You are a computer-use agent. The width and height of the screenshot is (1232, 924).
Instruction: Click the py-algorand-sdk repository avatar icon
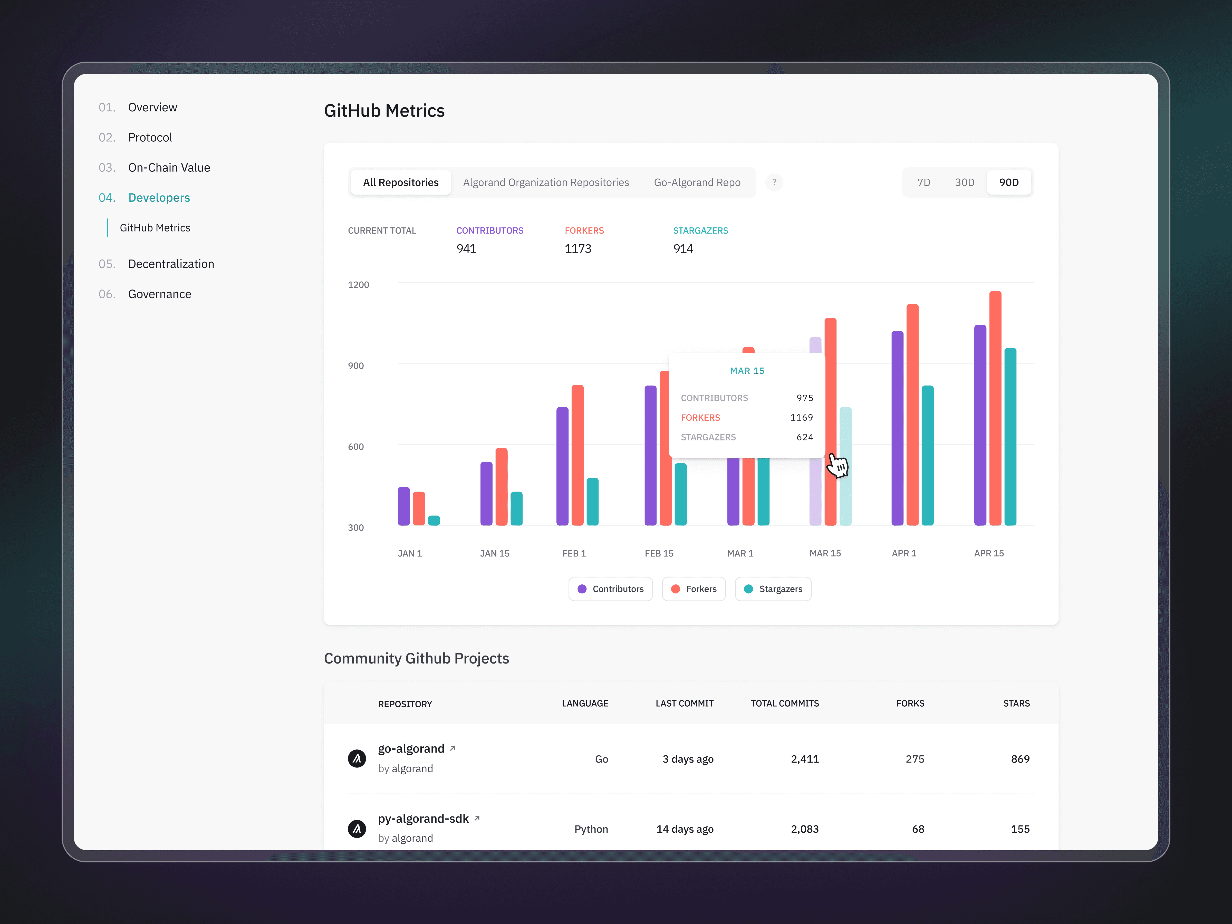(357, 828)
